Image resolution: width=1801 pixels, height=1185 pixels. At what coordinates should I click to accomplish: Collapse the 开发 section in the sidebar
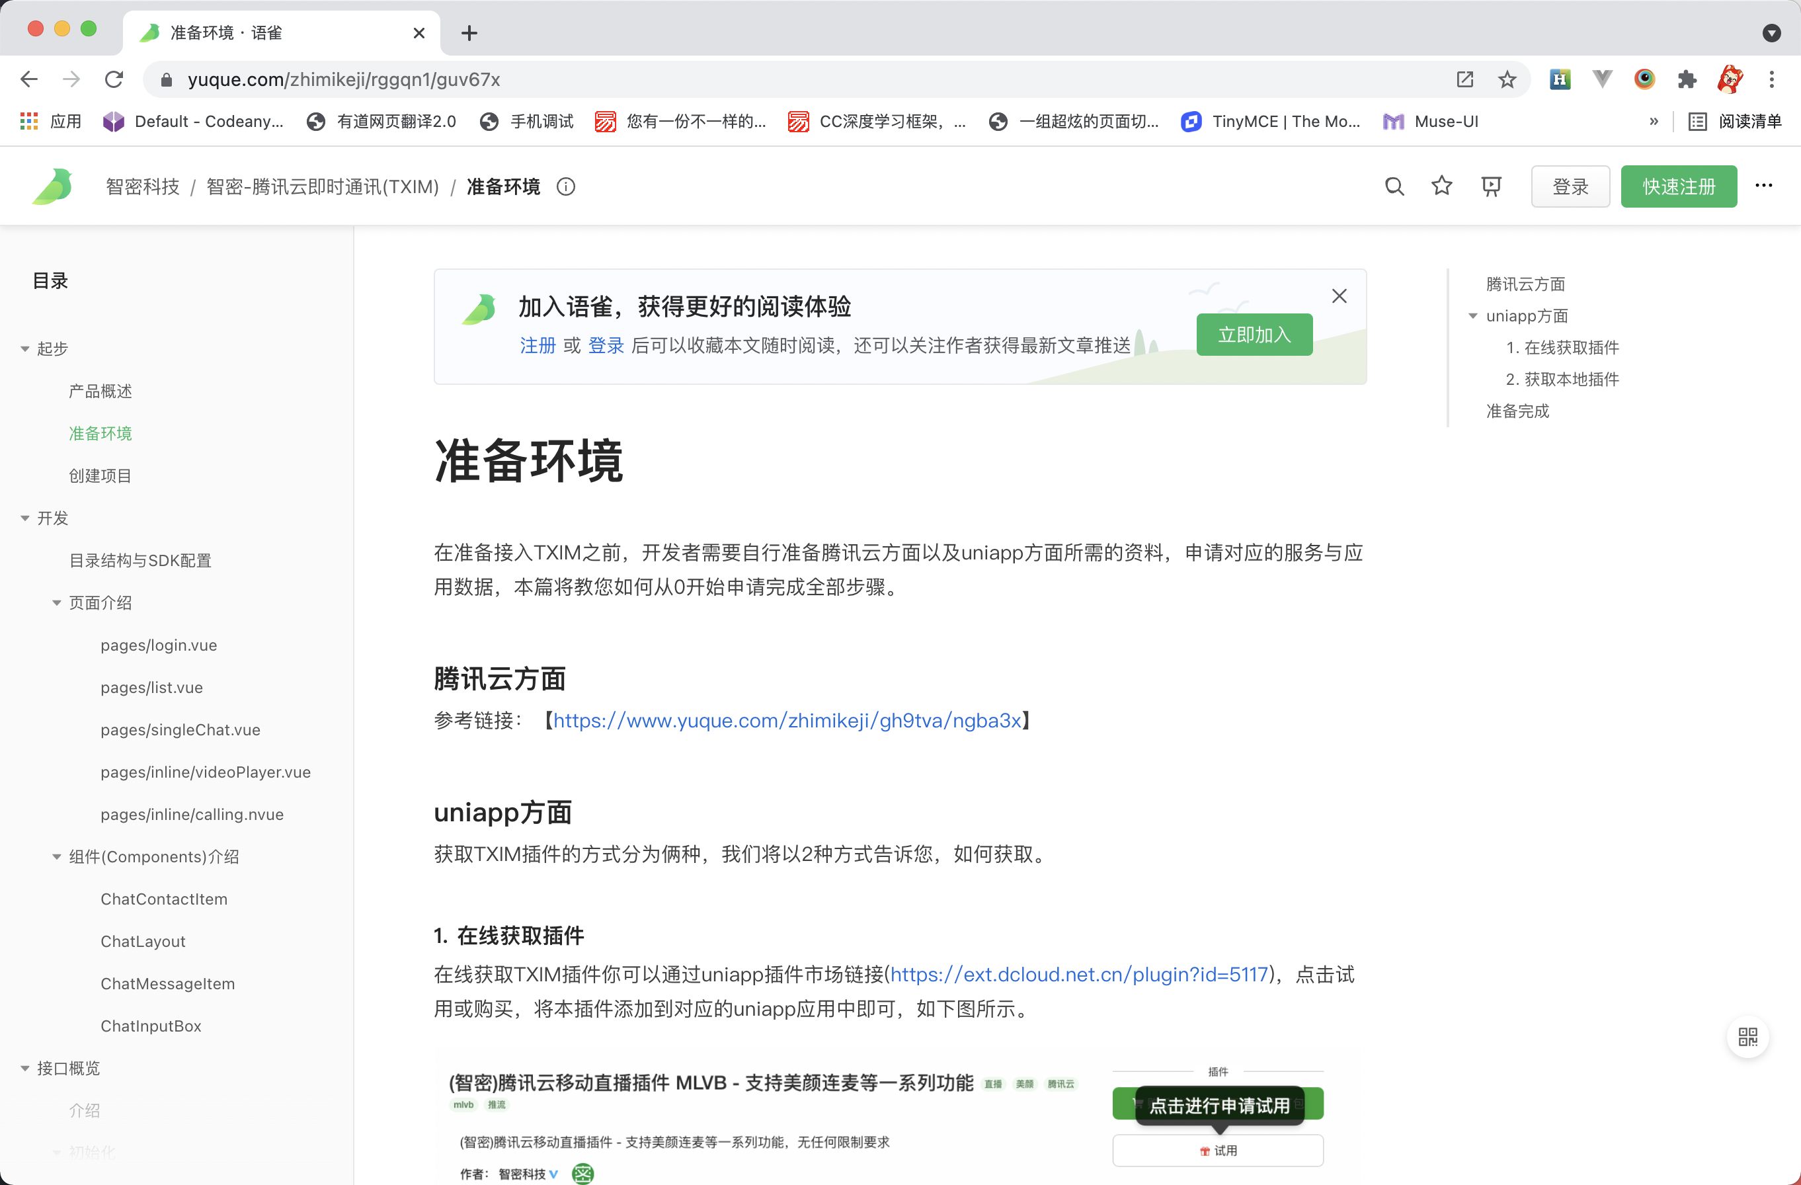tap(25, 518)
